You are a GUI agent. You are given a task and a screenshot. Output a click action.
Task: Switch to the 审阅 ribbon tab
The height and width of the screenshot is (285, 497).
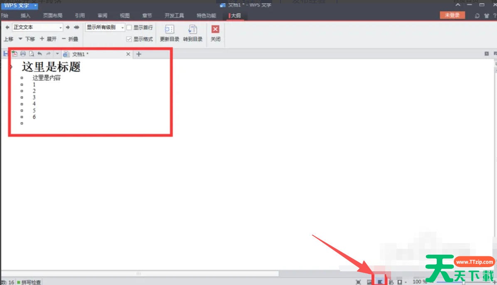click(102, 16)
